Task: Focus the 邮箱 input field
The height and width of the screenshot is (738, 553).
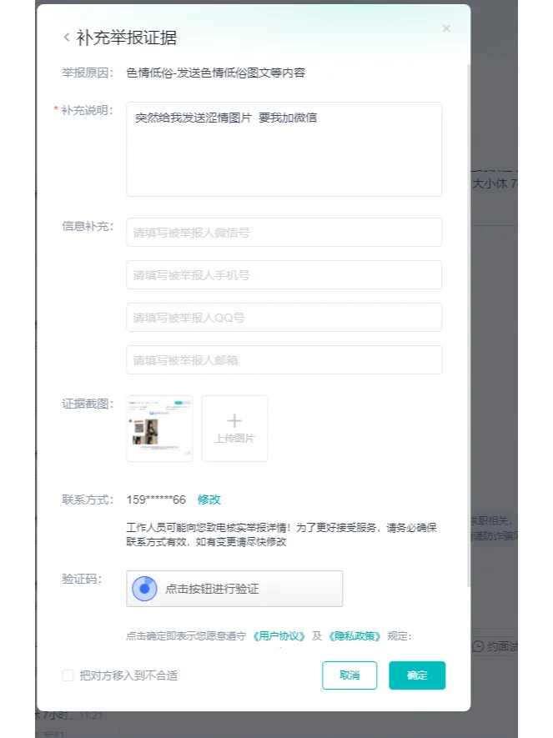Action: 284,360
